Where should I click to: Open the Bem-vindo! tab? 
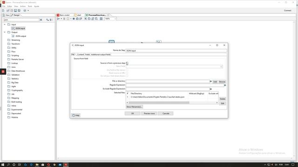(63, 15)
